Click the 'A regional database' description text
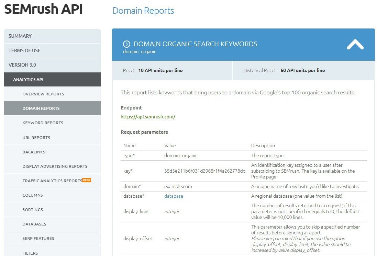377x256 pixels. (x=297, y=196)
